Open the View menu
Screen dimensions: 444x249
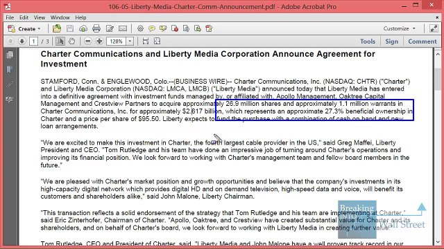(40, 17)
